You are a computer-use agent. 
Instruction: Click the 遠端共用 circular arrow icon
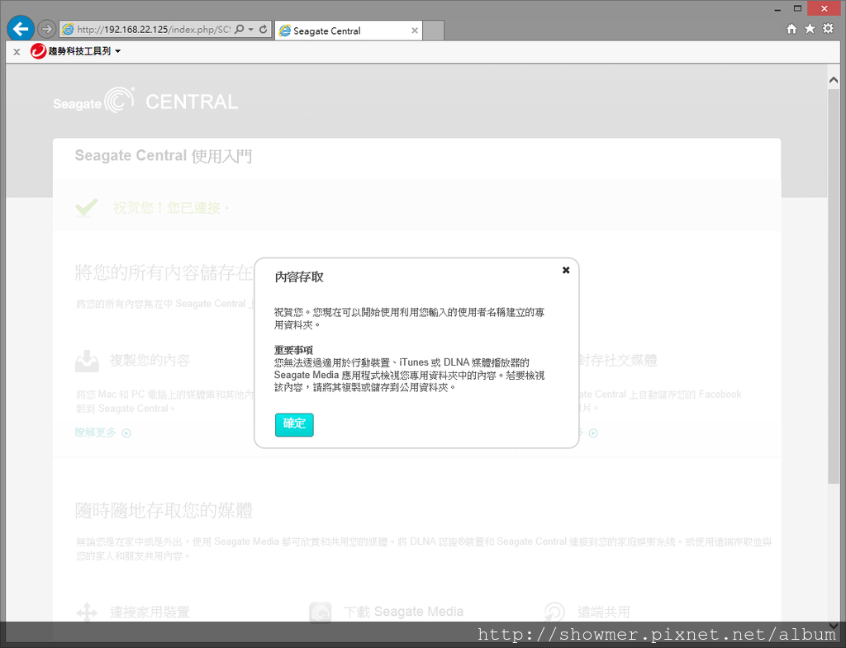pos(554,613)
